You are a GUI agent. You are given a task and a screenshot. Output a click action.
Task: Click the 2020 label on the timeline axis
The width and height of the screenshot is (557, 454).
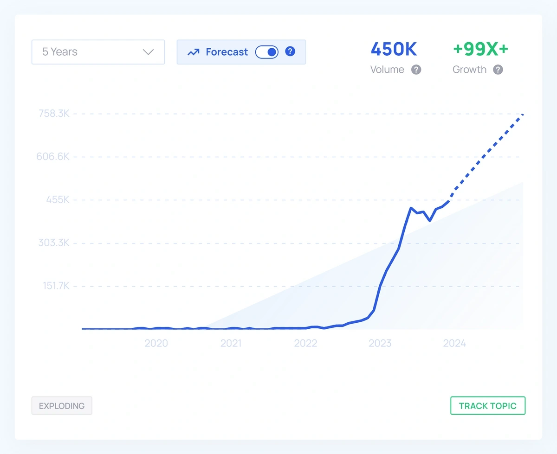point(156,343)
